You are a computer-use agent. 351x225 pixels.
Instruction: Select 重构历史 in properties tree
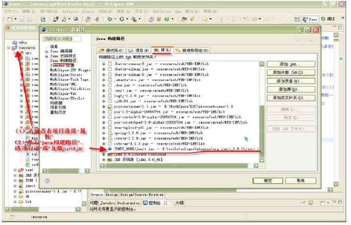(58, 112)
